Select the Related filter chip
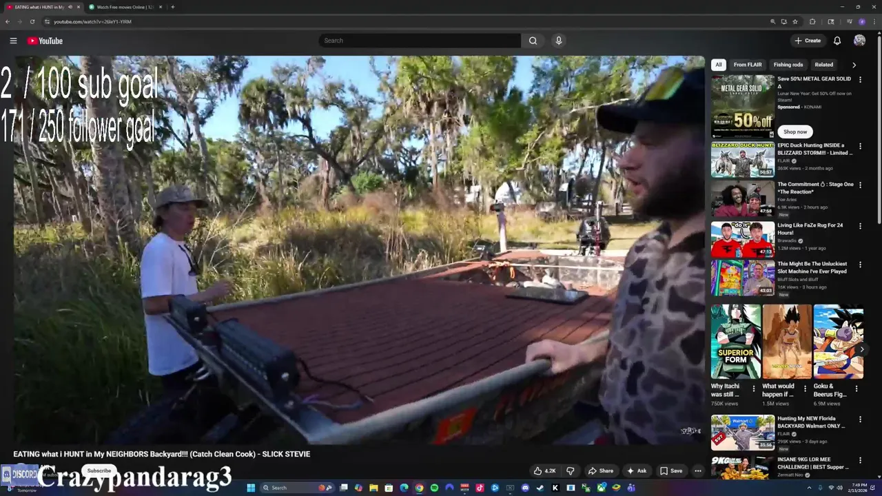882x496 pixels. 824,65
